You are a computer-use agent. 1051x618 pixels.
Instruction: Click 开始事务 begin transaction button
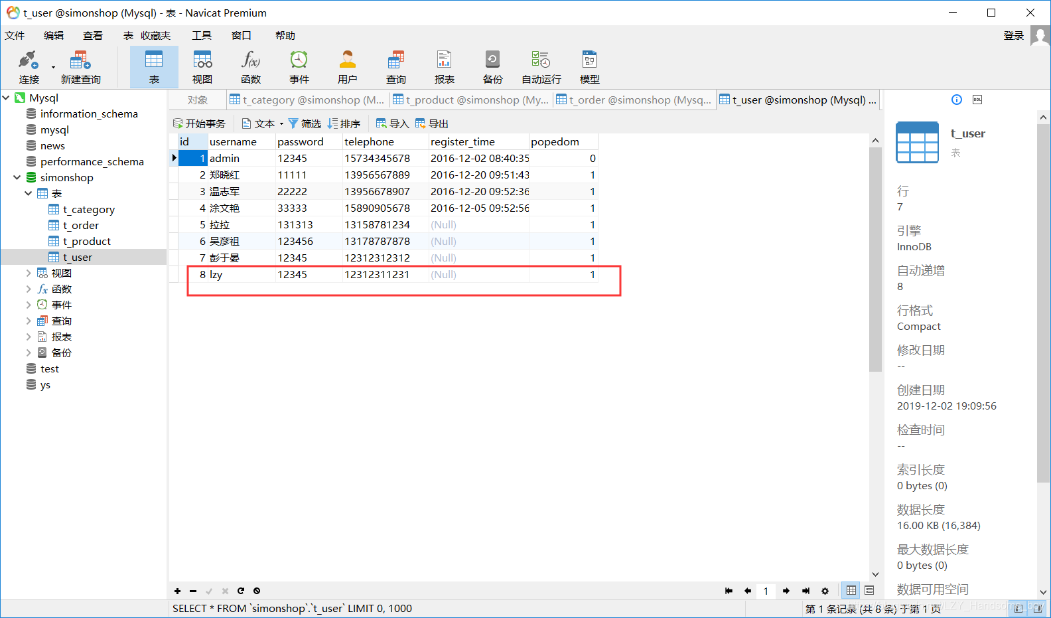click(x=199, y=123)
